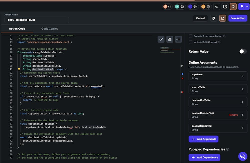Check the Include BuildContext option
250x163 pixels.
pos(190,42)
